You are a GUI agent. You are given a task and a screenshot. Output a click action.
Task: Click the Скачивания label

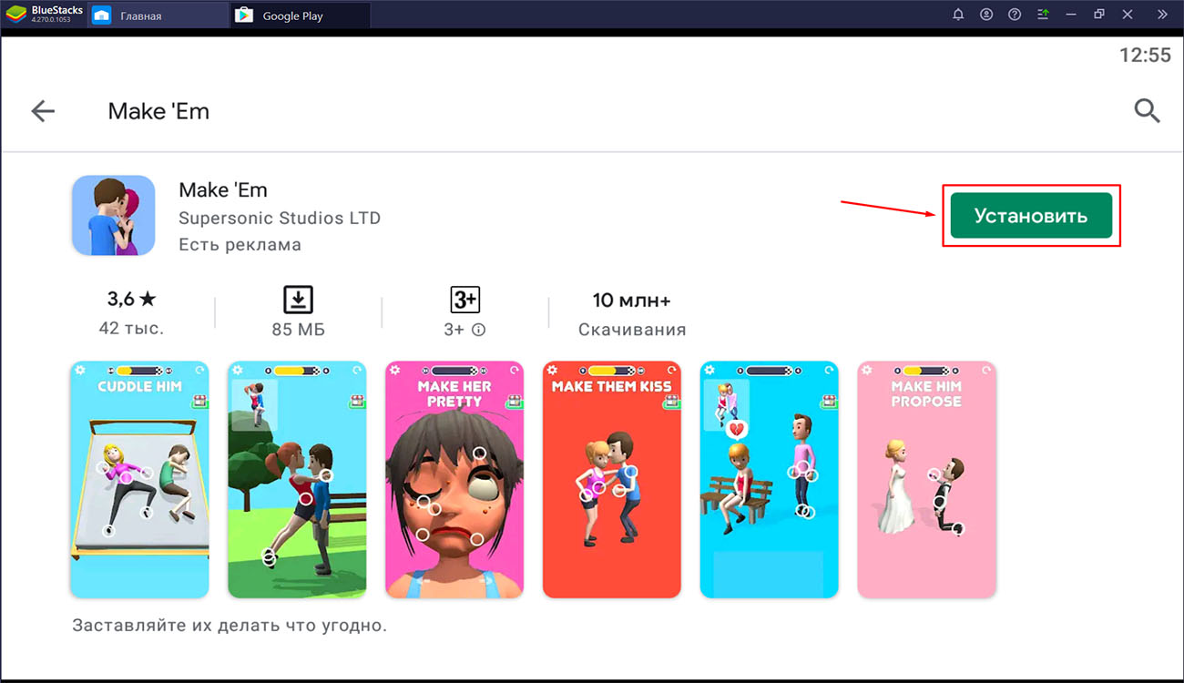tap(632, 330)
